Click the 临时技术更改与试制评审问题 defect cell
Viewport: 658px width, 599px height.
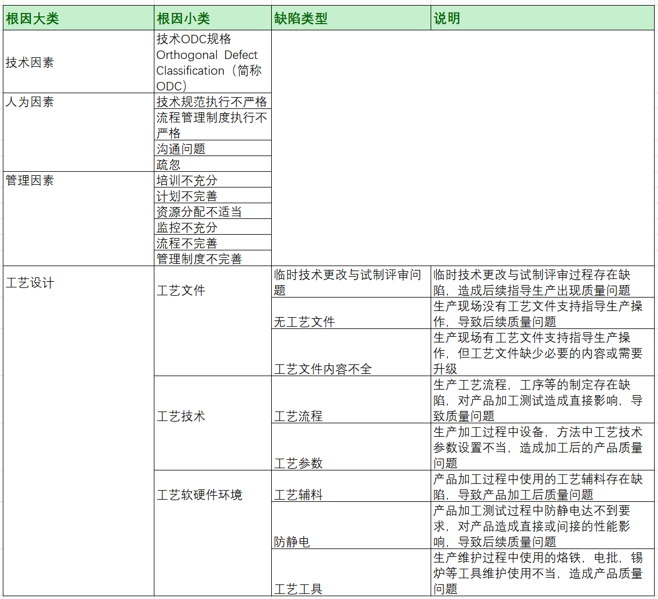351,281
